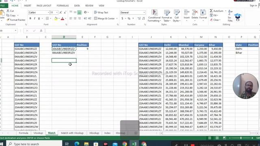The width and height of the screenshot is (260, 146).
Task: Open the font size dropdown
Action: coord(57,13)
